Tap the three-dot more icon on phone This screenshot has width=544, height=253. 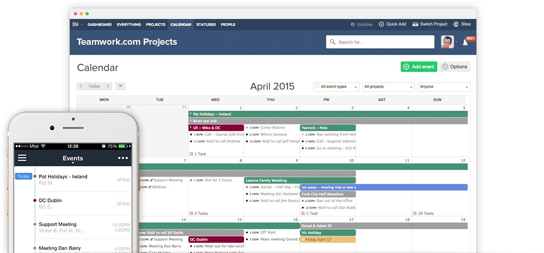[x=123, y=158]
